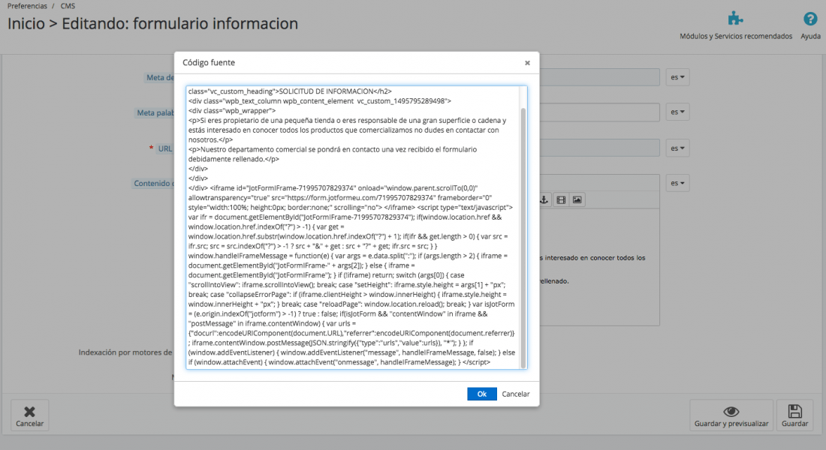Insert media with the film strip icon

point(561,200)
